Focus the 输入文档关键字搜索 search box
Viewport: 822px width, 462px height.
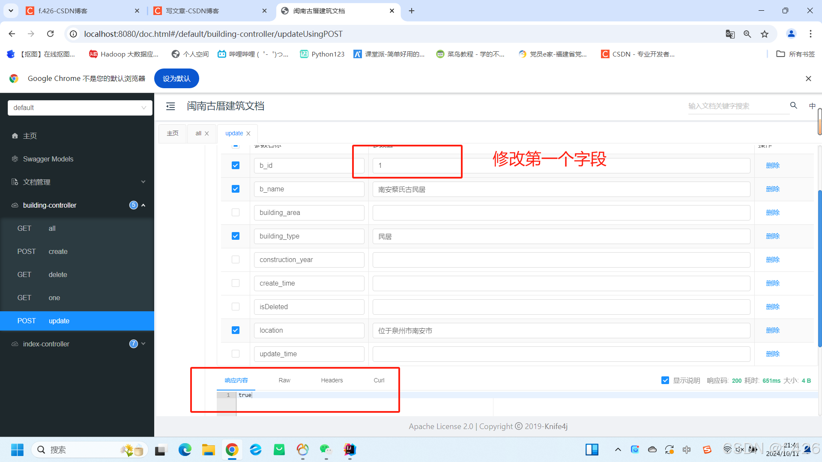coord(738,106)
